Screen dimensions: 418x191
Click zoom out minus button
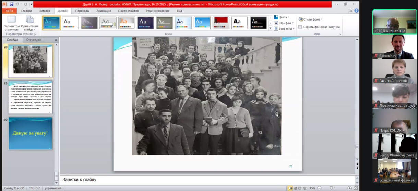[x=319, y=188]
